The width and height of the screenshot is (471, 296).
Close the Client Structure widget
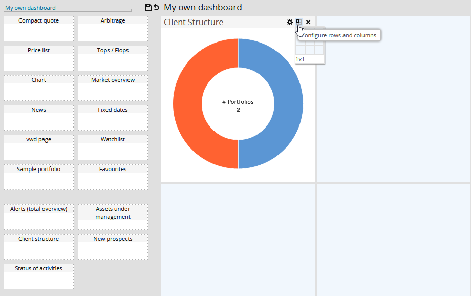click(x=308, y=22)
